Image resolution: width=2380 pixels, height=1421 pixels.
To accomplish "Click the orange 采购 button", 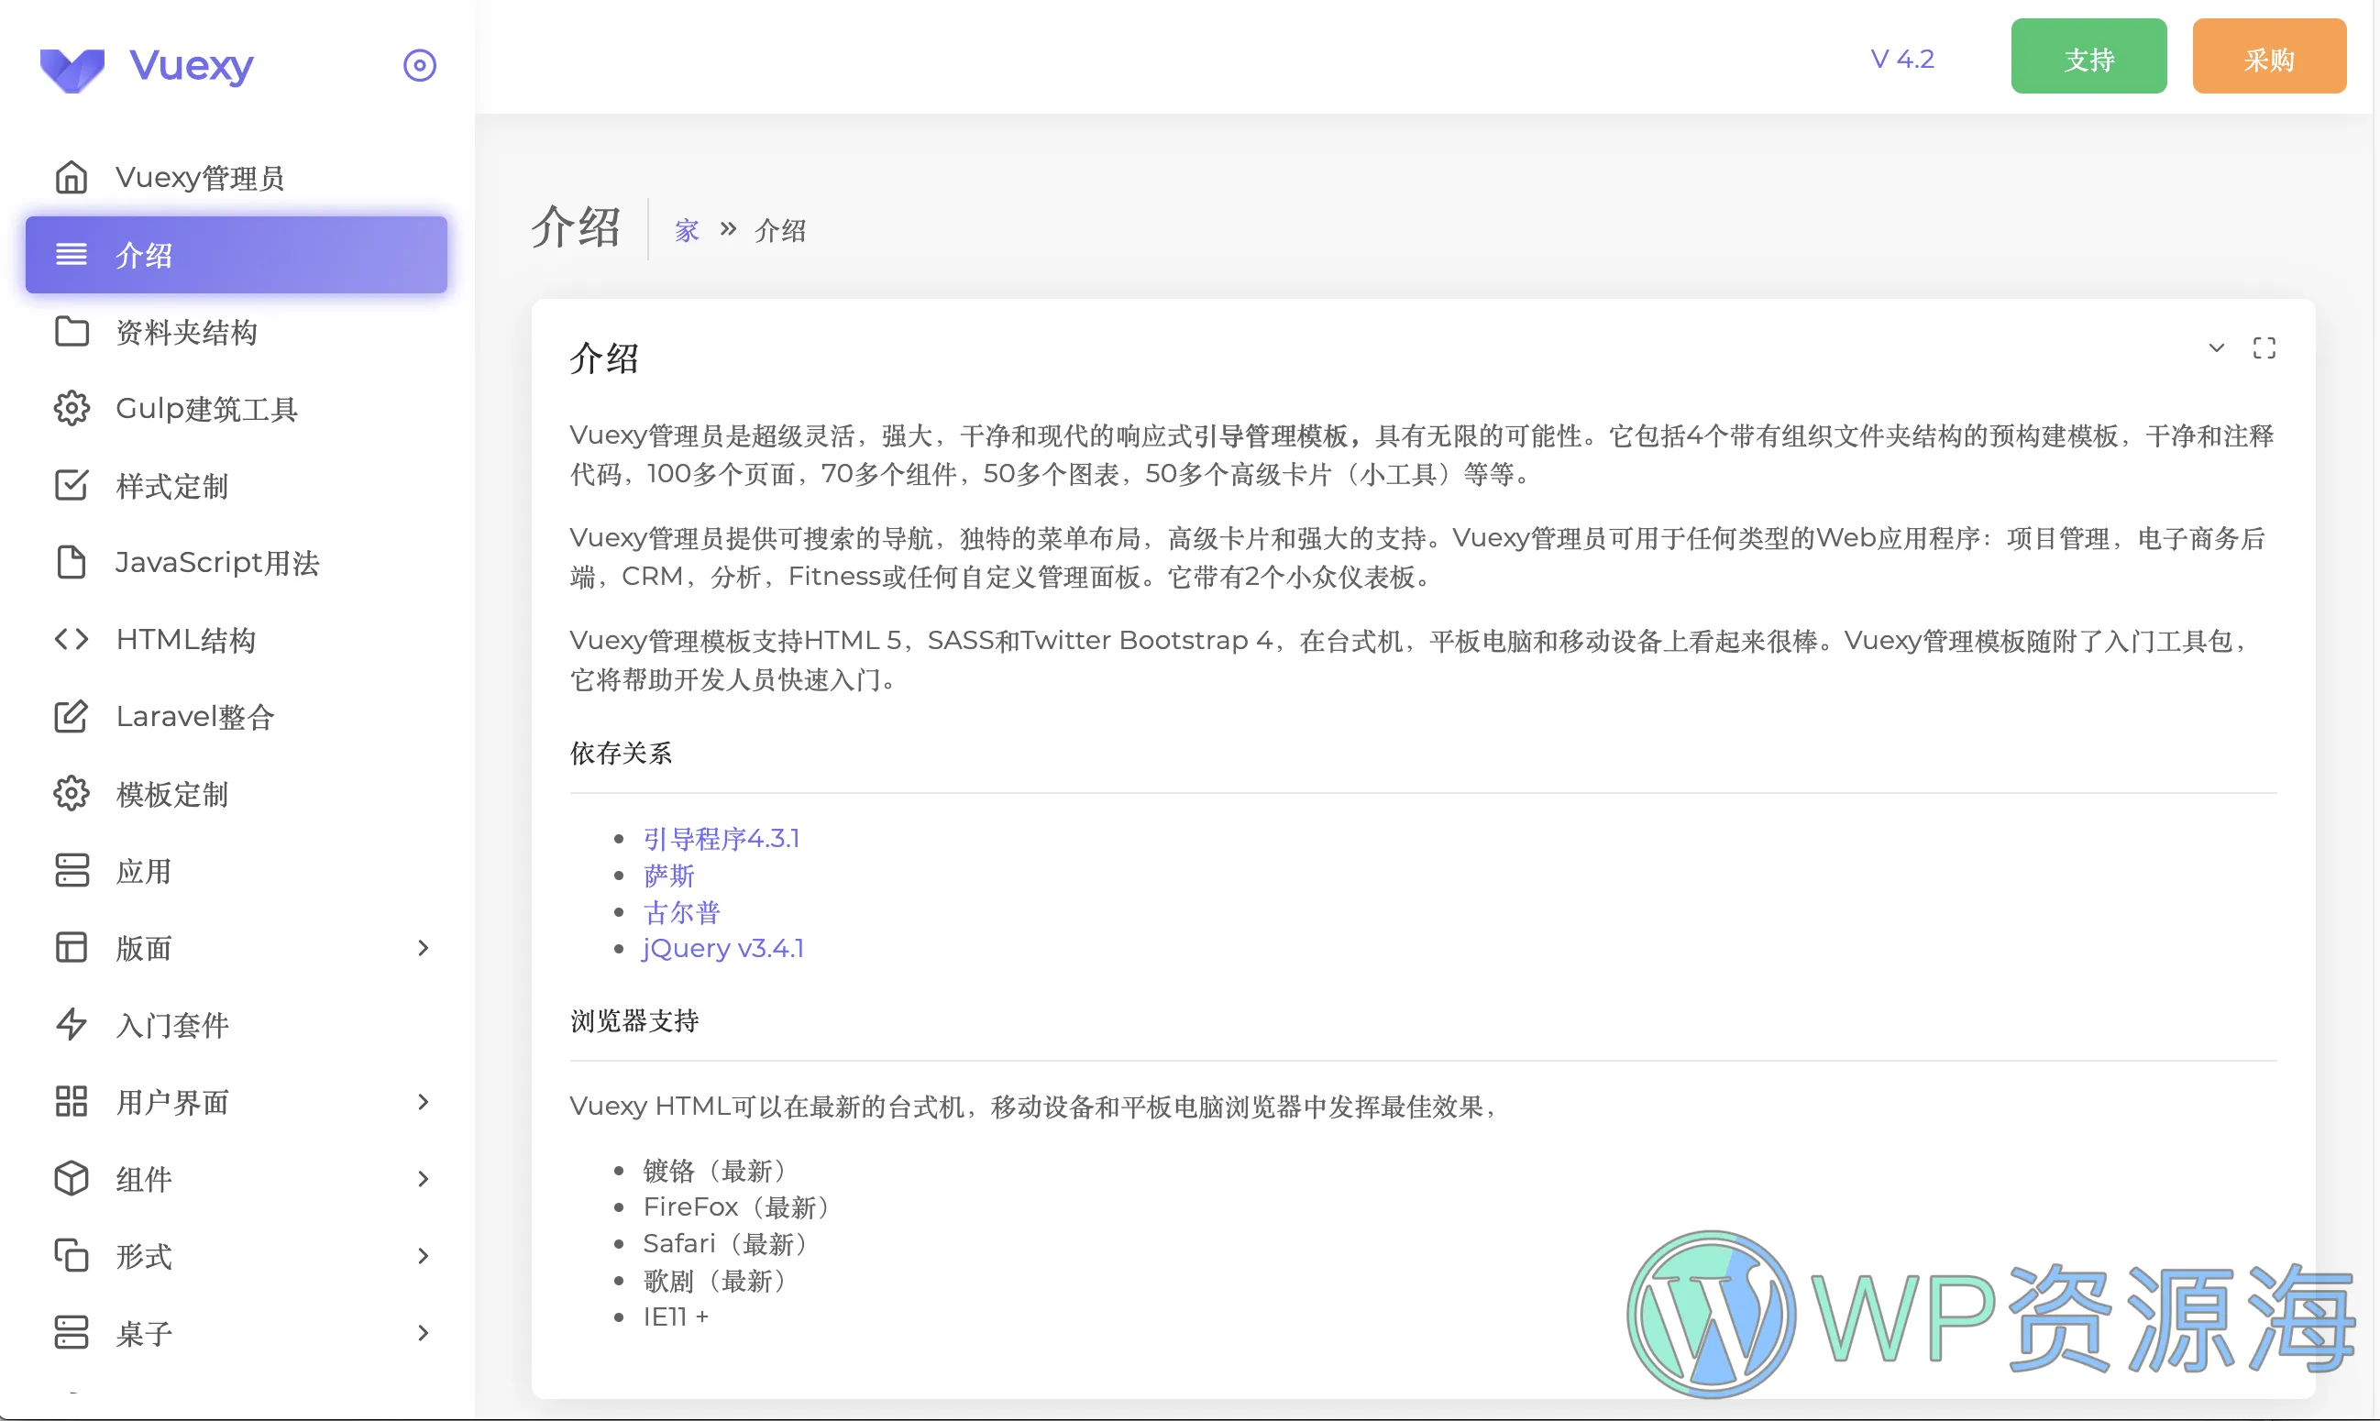I will (x=2269, y=57).
